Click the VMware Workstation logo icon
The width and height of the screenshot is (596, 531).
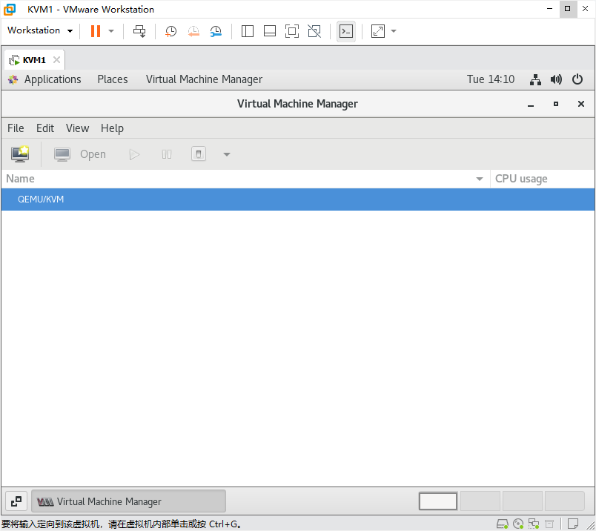(x=10, y=10)
